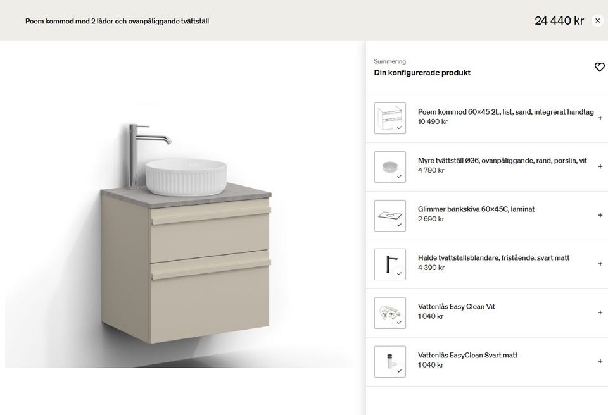Click 'Din konfigurerade produkt' heading
The width and height of the screenshot is (608, 415).
point(422,73)
